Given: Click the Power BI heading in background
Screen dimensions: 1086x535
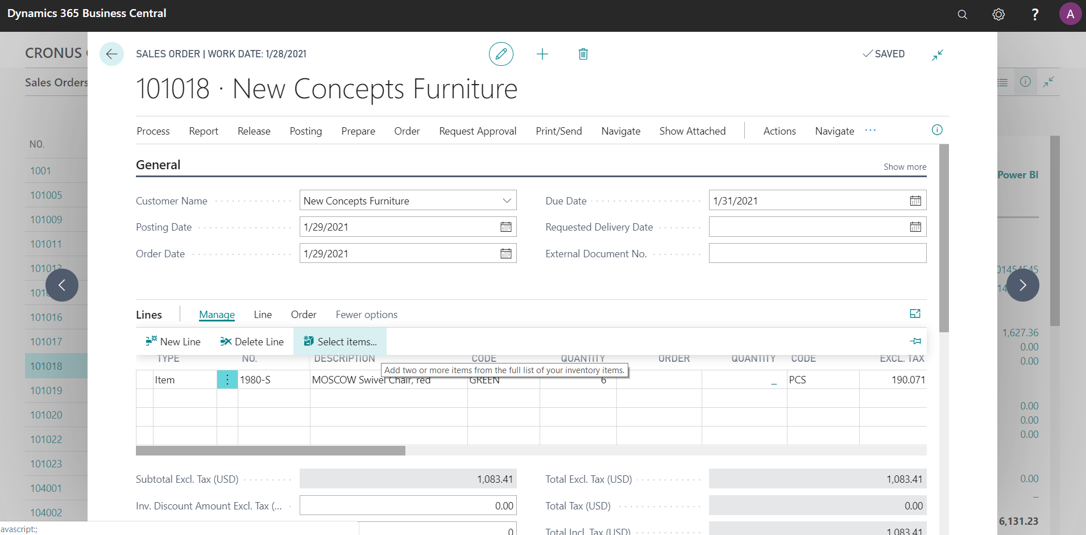Looking at the screenshot, I should coord(1018,175).
